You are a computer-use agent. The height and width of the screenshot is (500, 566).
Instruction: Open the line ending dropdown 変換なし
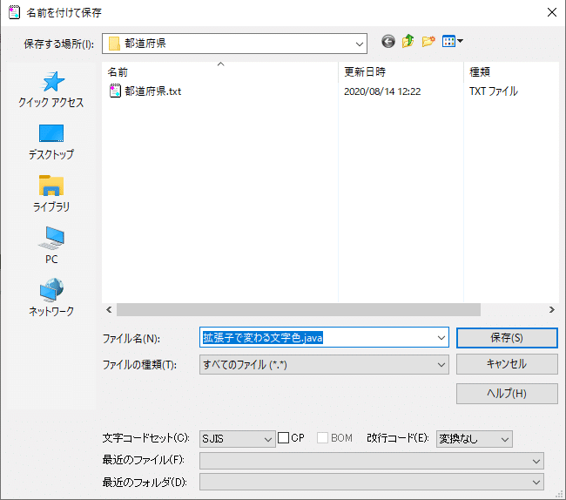pyautogui.click(x=474, y=439)
